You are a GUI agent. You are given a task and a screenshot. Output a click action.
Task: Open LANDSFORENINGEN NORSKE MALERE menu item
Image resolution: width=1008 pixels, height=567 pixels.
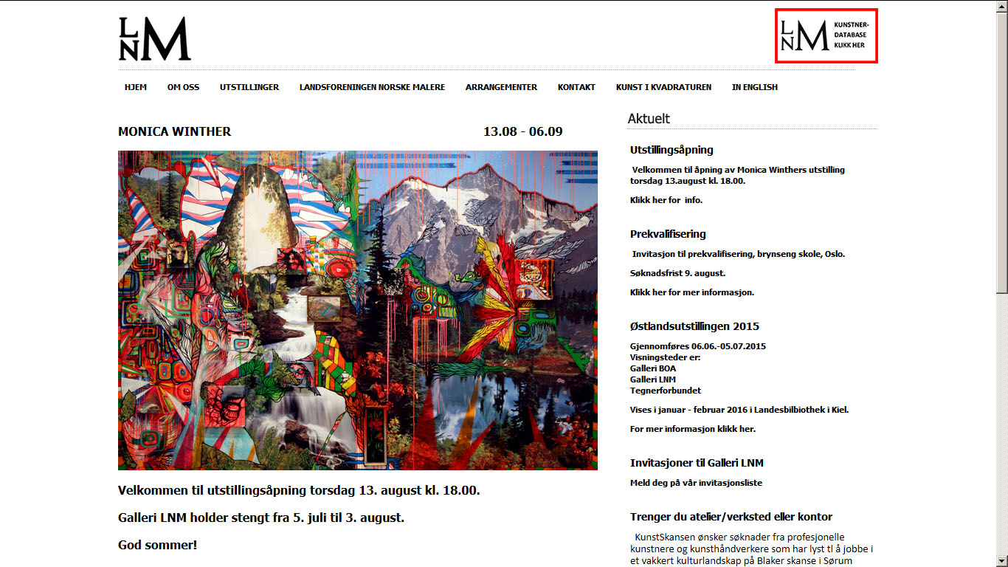[372, 87]
